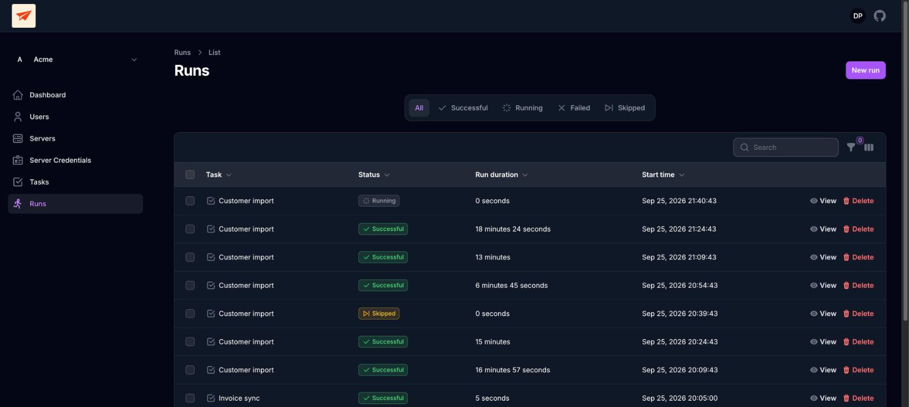Click the "Sep 25, 2026 20:05:00" start time
This screenshot has width=909, height=407.
[x=679, y=398]
